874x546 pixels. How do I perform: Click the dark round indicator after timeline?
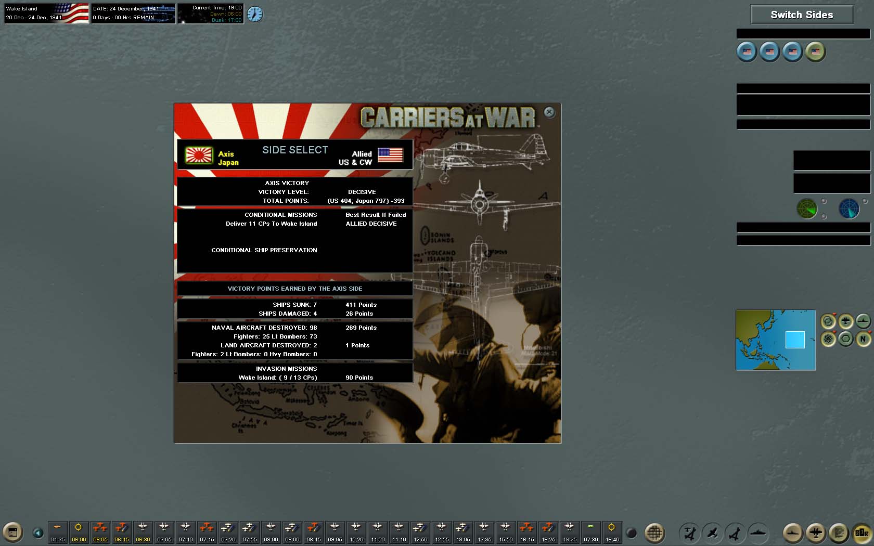coord(632,533)
